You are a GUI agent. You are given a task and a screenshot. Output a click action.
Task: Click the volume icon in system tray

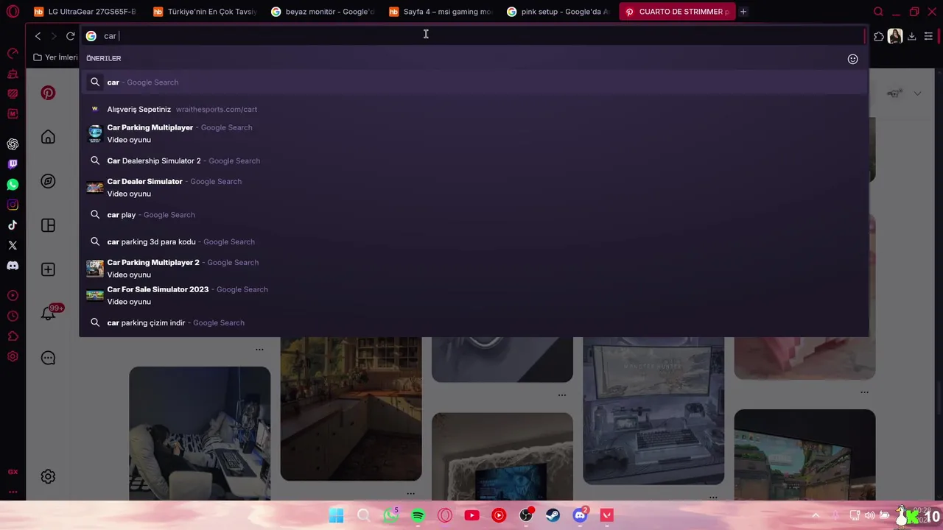(869, 515)
